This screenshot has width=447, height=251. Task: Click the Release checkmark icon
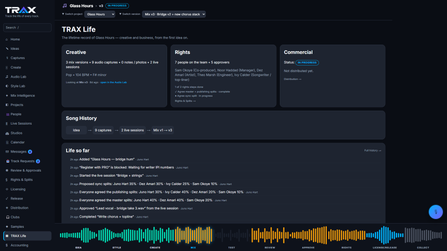pos(7,198)
